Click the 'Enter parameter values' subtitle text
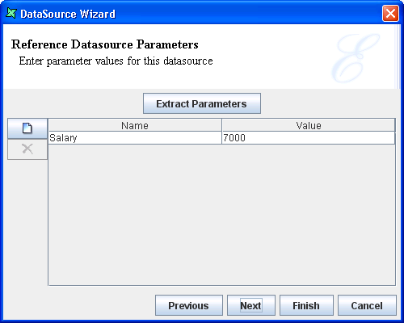Viewport: 404px width, 323px height. point(116,61)
